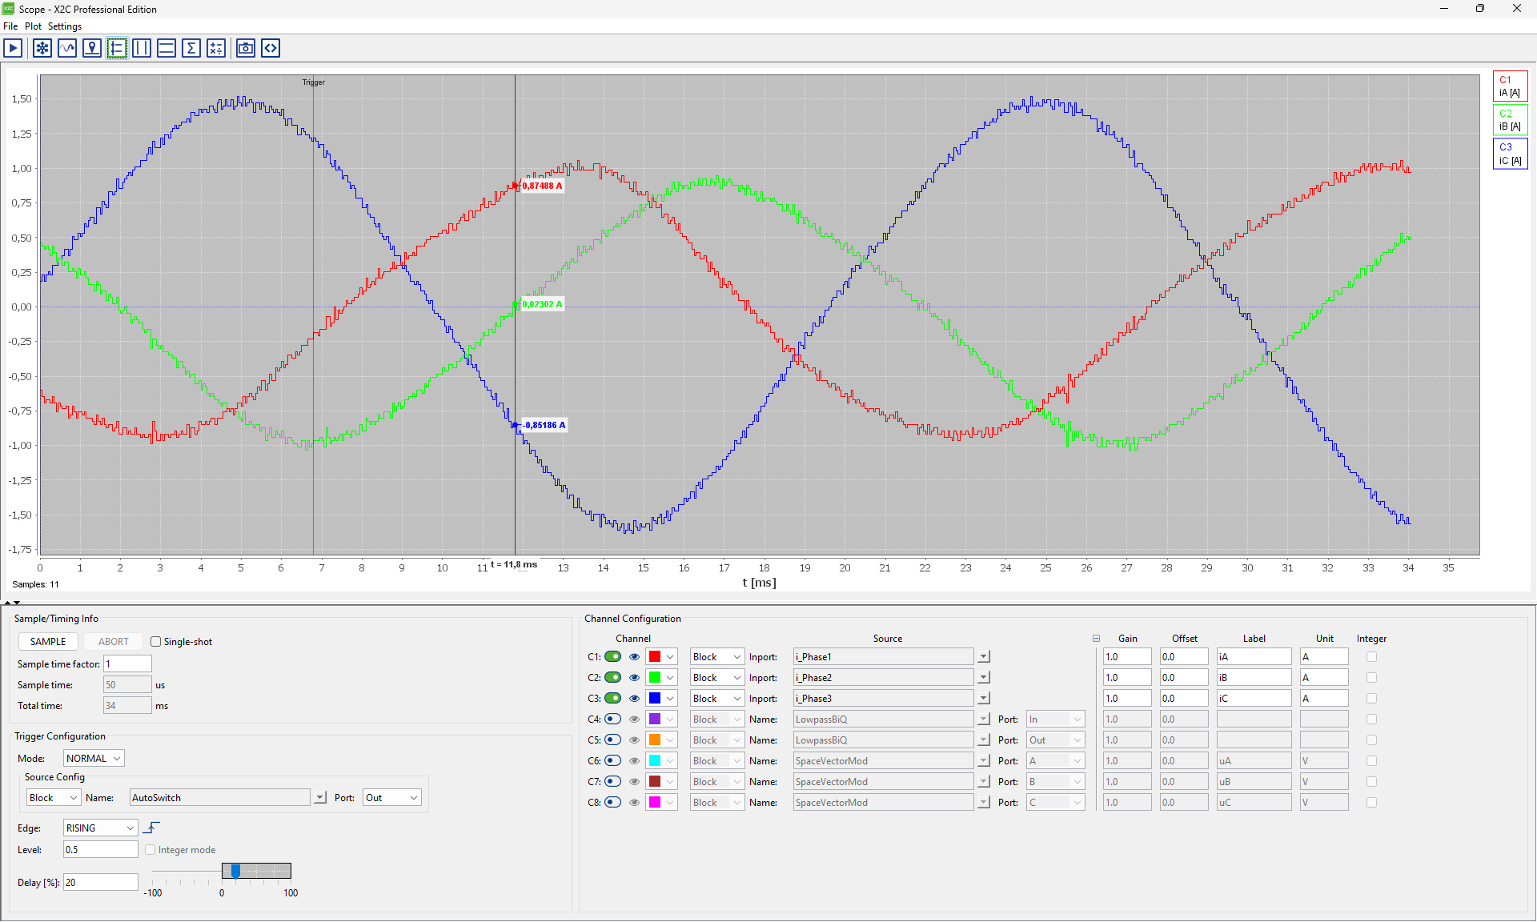Click the collapse icon beside Gain header
The image size is (1537, 922).
(1096, 639)
